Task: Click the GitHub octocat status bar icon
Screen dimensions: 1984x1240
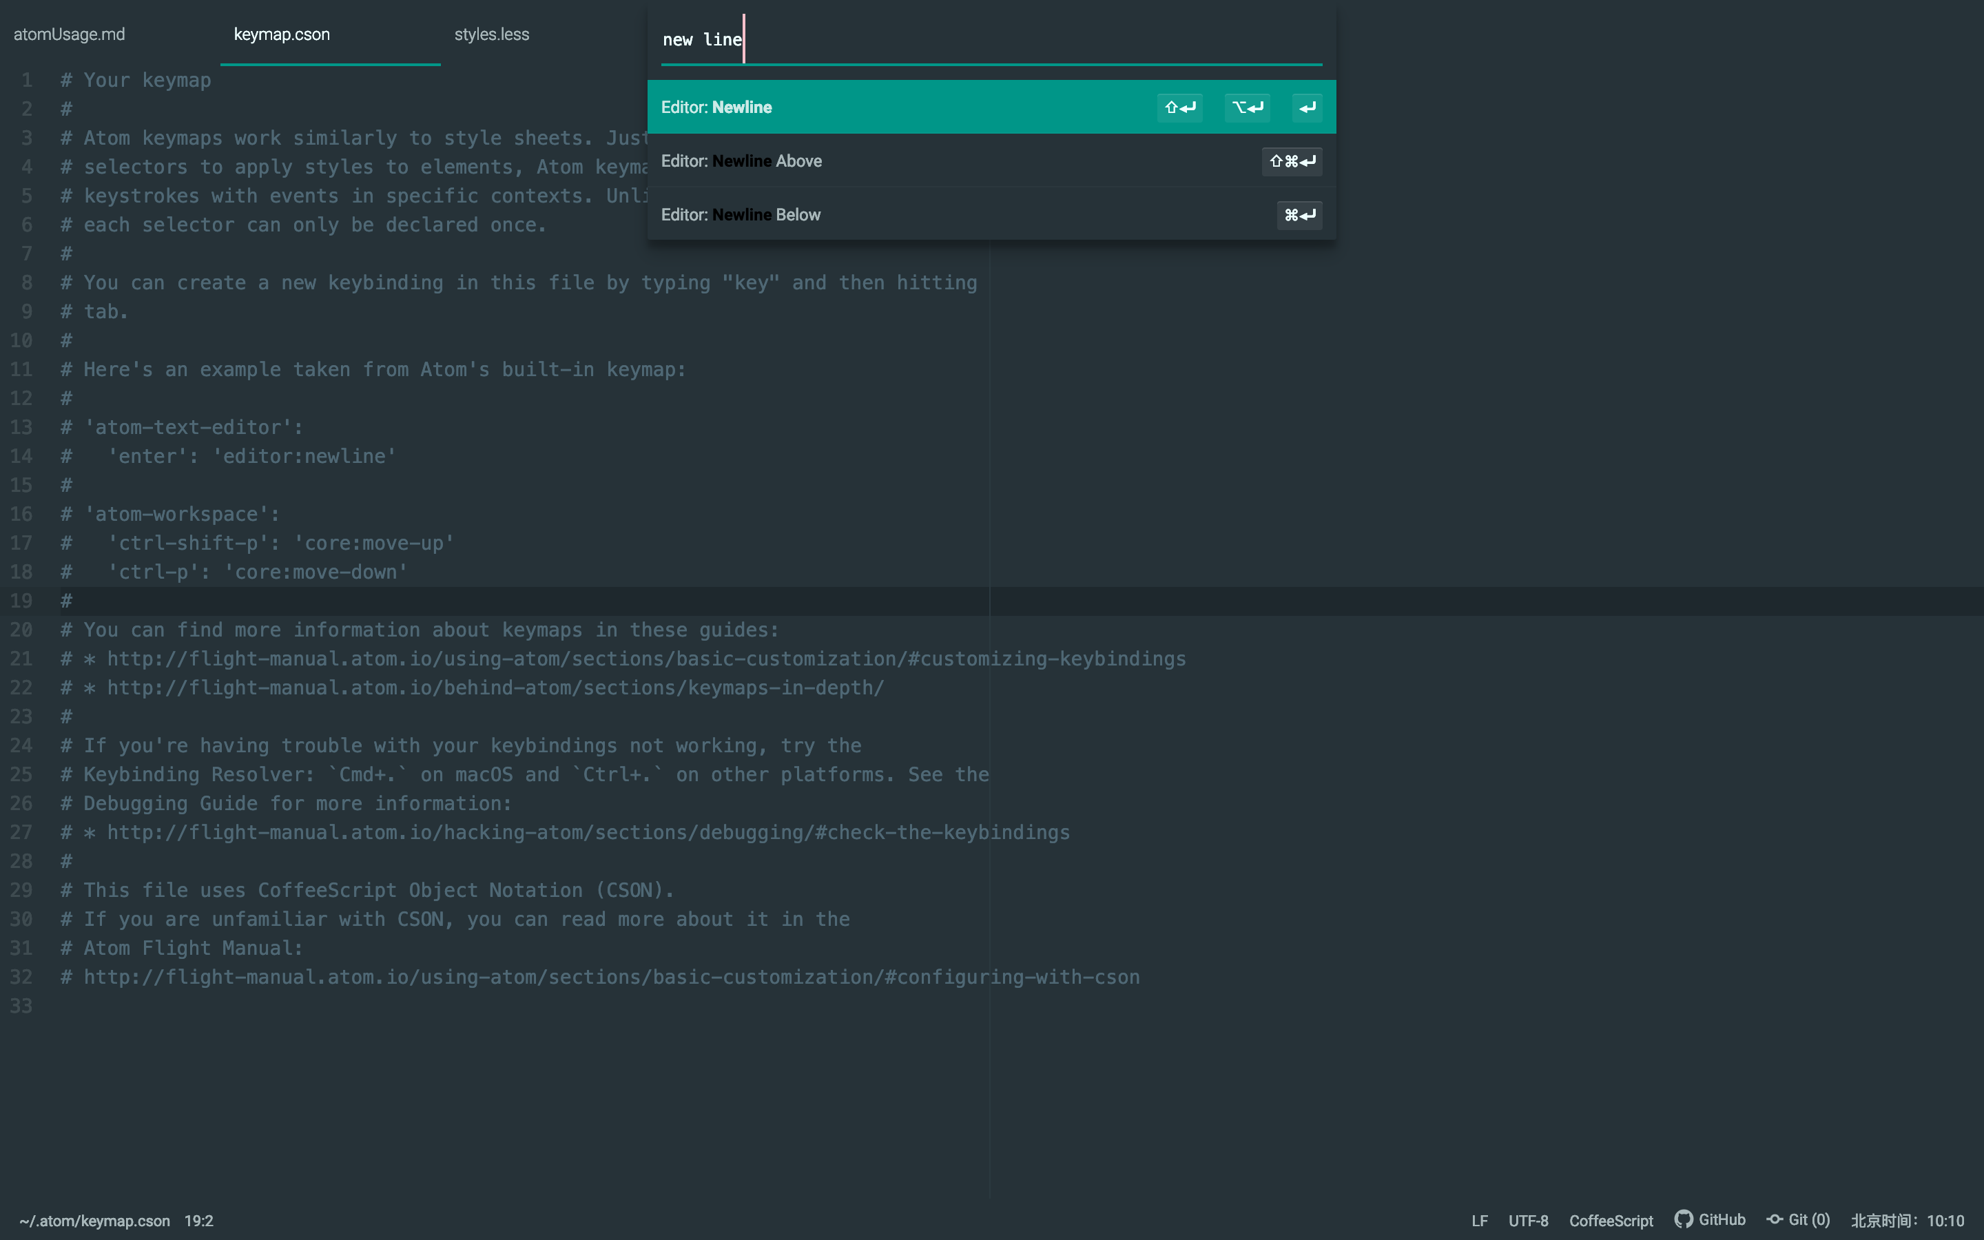Action: [x=1683, y=1219]
